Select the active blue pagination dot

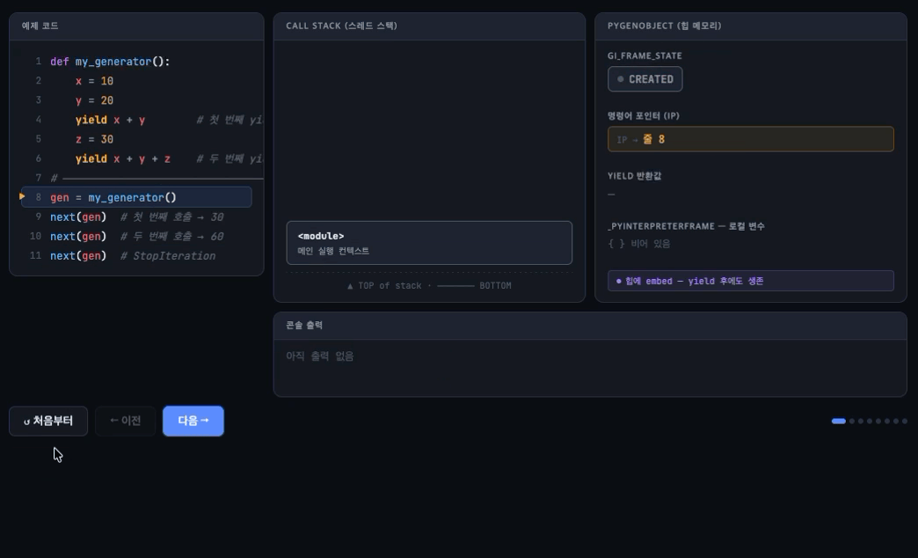click(840, 421)
